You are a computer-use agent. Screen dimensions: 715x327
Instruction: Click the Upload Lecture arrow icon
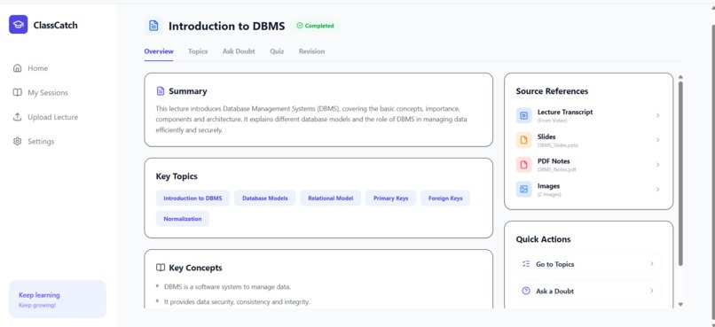pos(18,117)
